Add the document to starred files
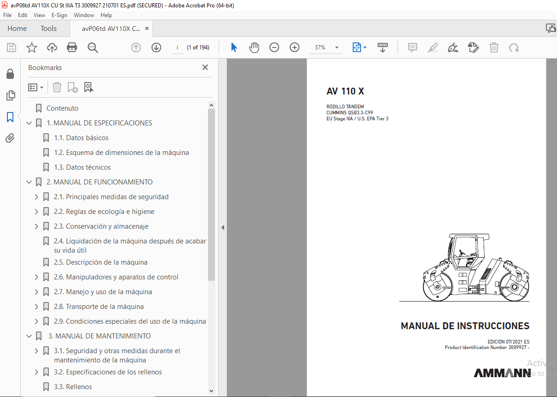Screen dimensions: 557x397 click(x=31, y=47)
